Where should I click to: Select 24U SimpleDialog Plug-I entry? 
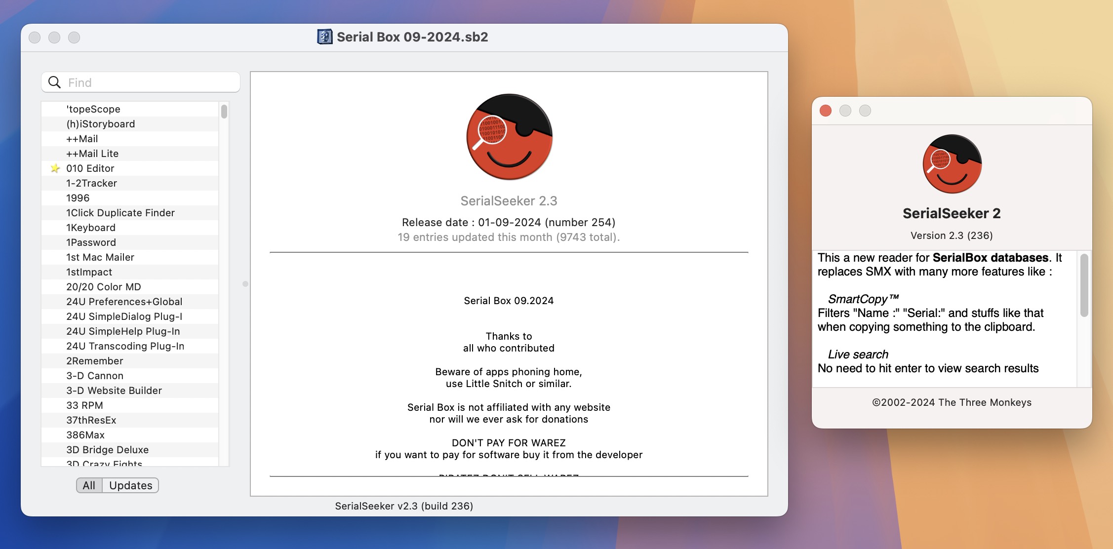tap(130, 316)
